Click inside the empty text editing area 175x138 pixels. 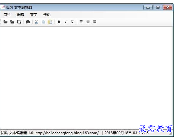[86, 77]
